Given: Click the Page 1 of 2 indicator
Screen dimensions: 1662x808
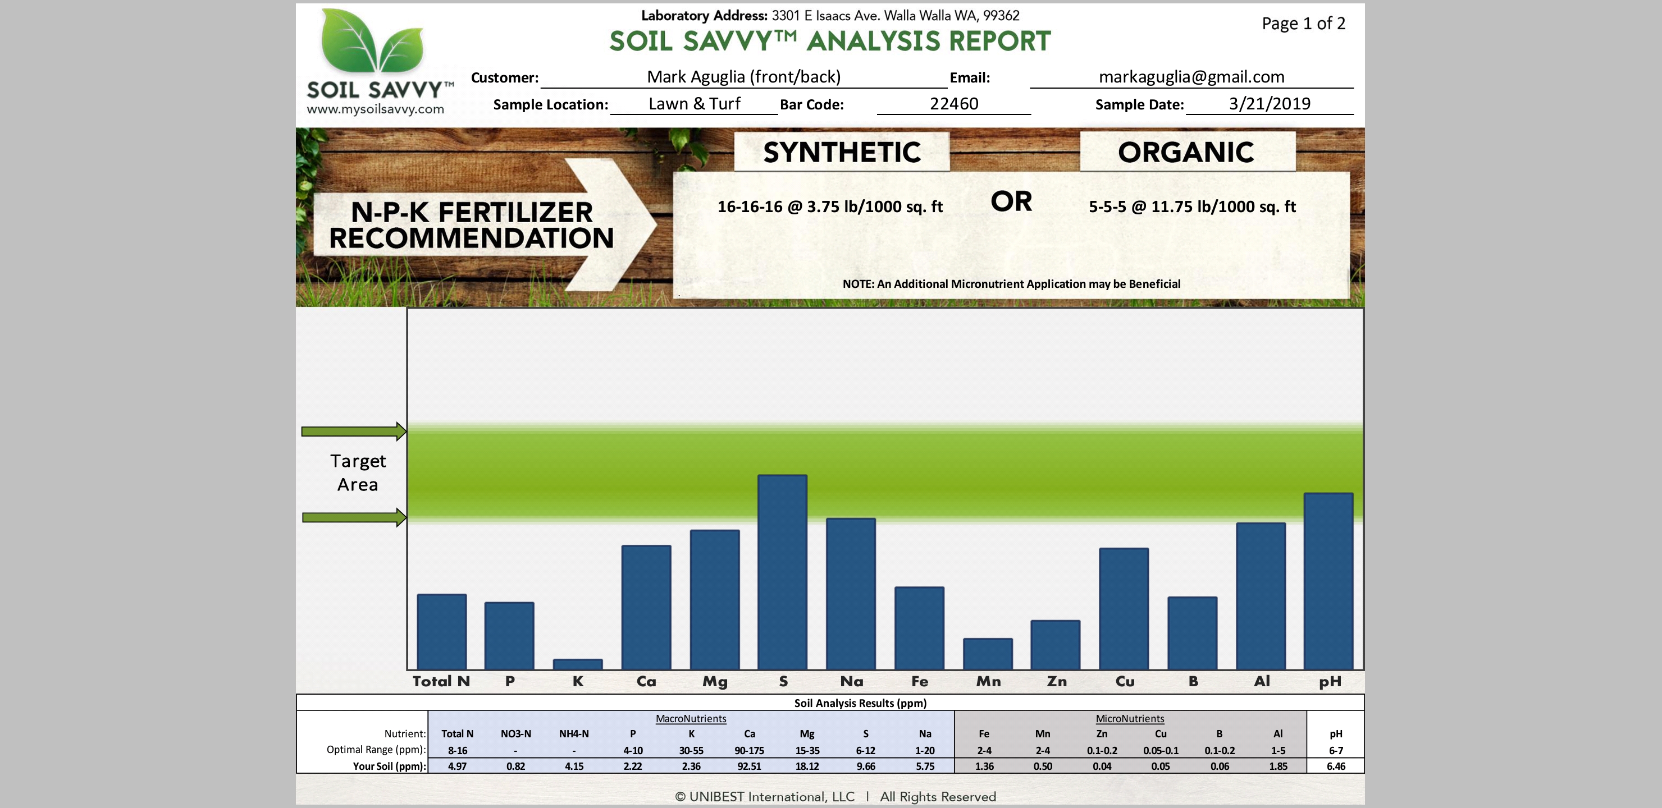Looking at the screenshot, I should click(x=1303, y=24).
